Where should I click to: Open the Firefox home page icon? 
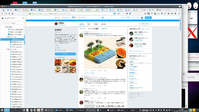(12, 14)
